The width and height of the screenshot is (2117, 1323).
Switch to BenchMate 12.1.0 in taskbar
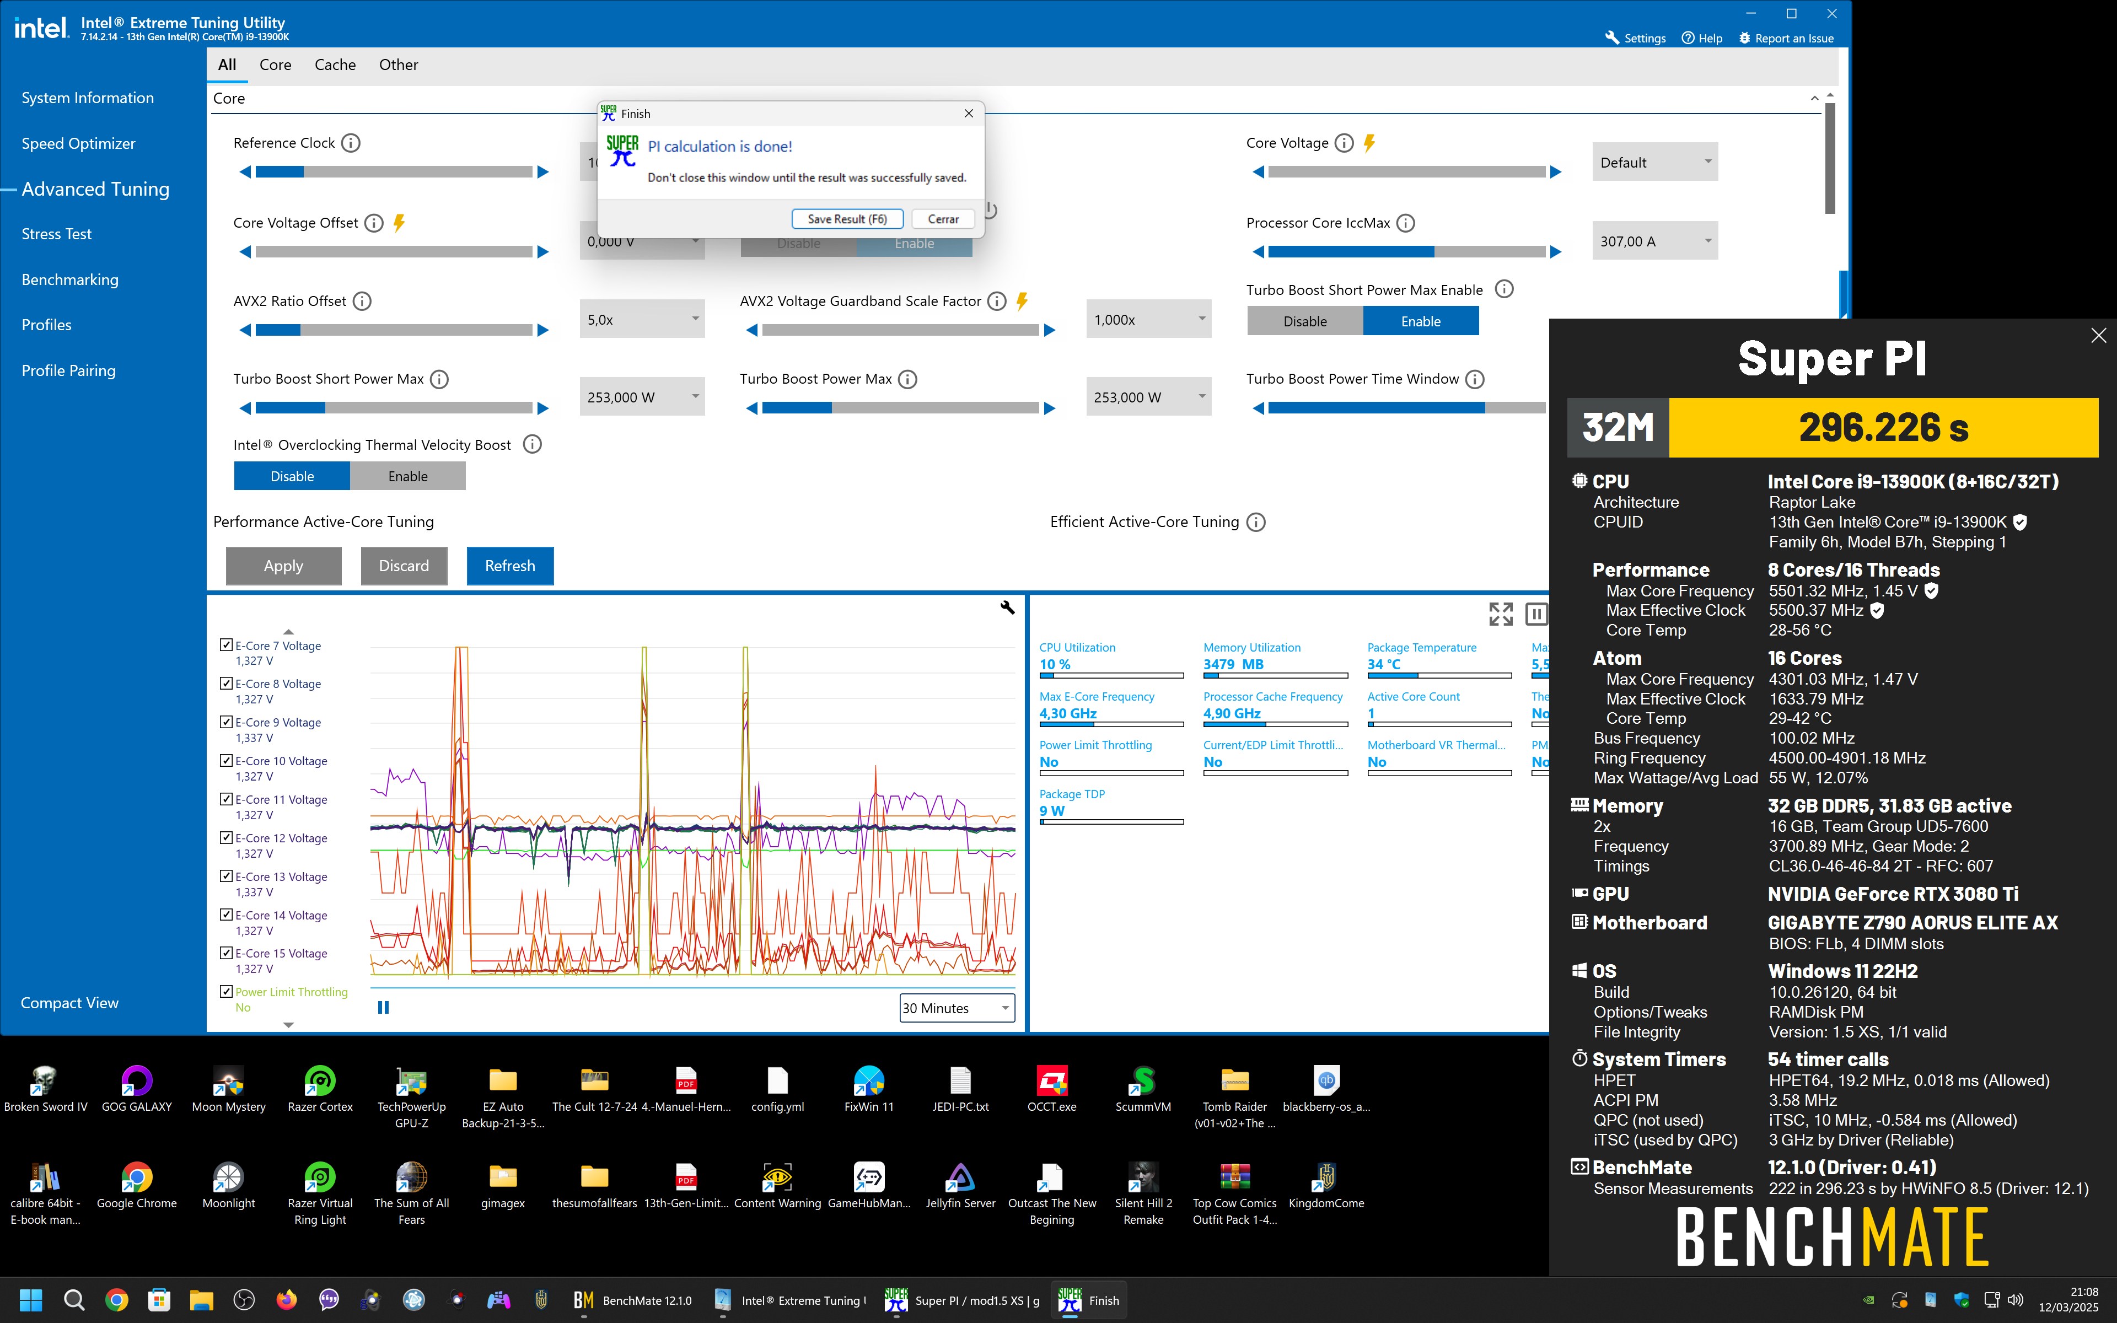(x=632, y=1300)
